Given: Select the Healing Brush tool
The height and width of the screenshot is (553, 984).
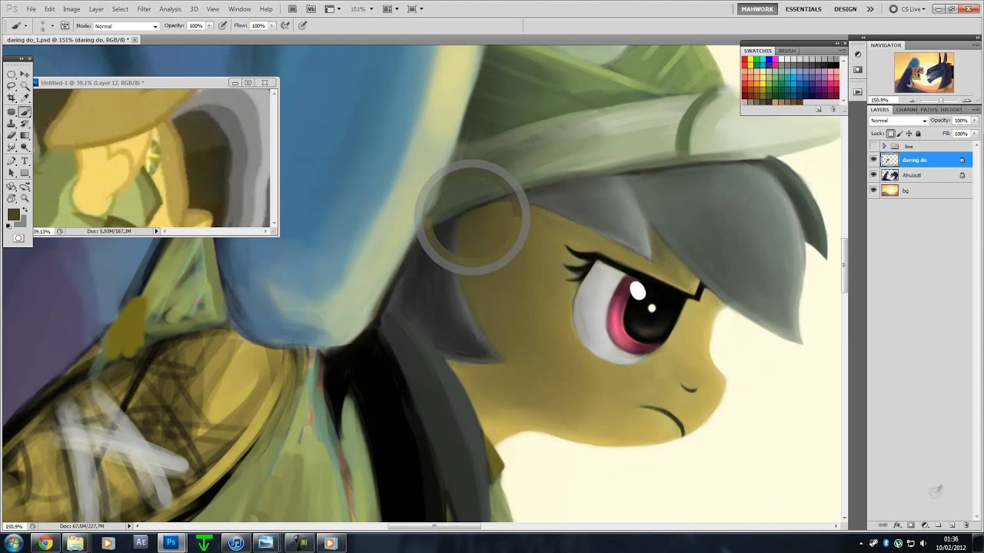Looking at the screenshot, I should pos(11,111).
